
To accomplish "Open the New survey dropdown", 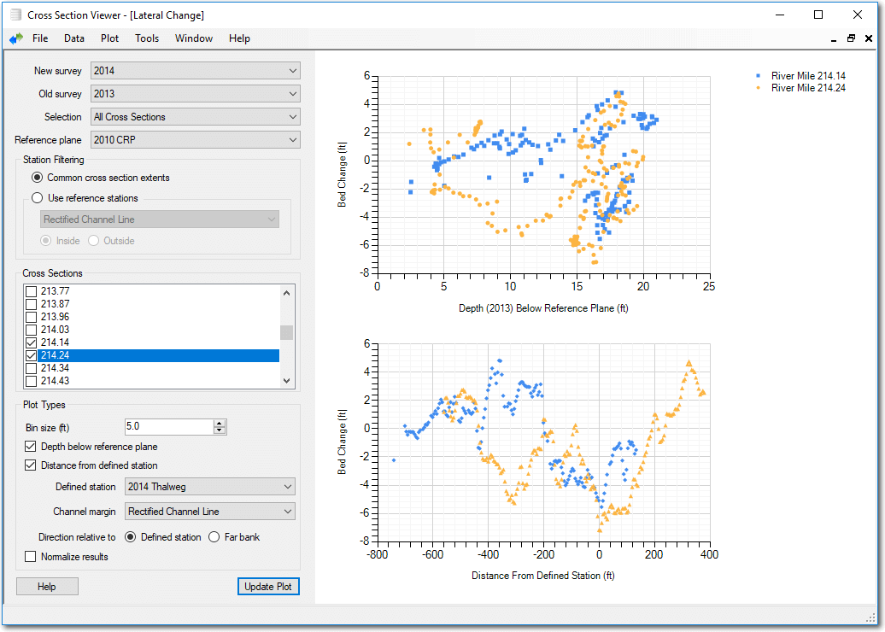I will 196,71.
